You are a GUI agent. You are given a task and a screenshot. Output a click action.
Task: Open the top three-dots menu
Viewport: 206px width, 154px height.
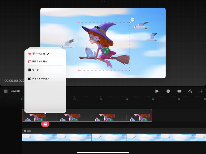(x=103, y=2)
